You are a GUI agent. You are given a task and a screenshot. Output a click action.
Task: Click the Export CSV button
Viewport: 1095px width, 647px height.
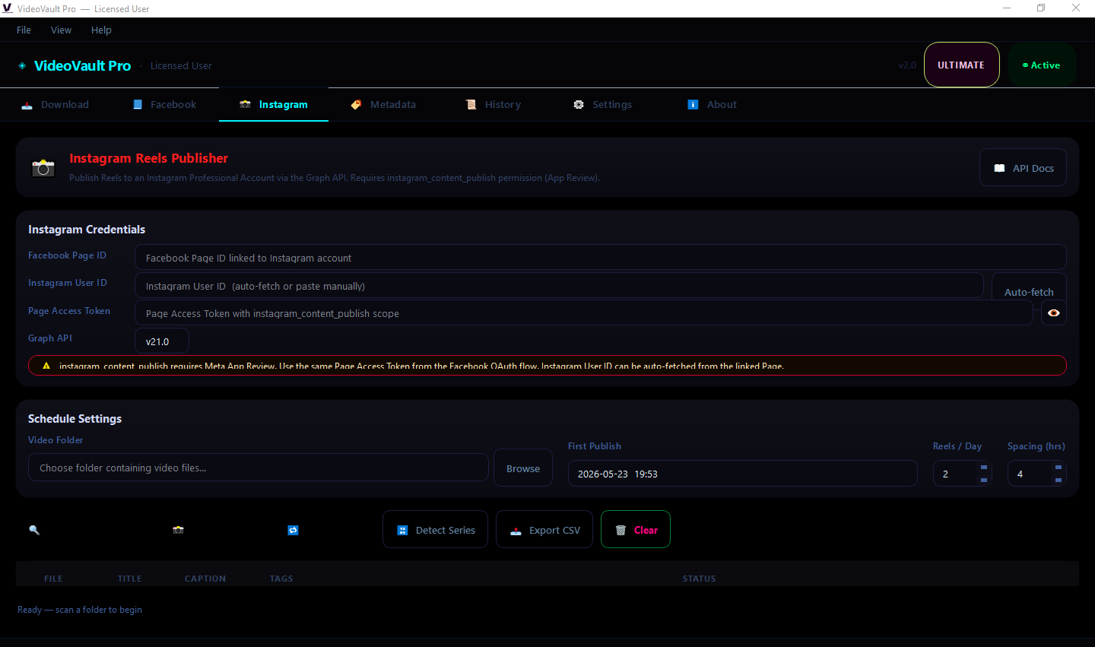tap(544, 530)
